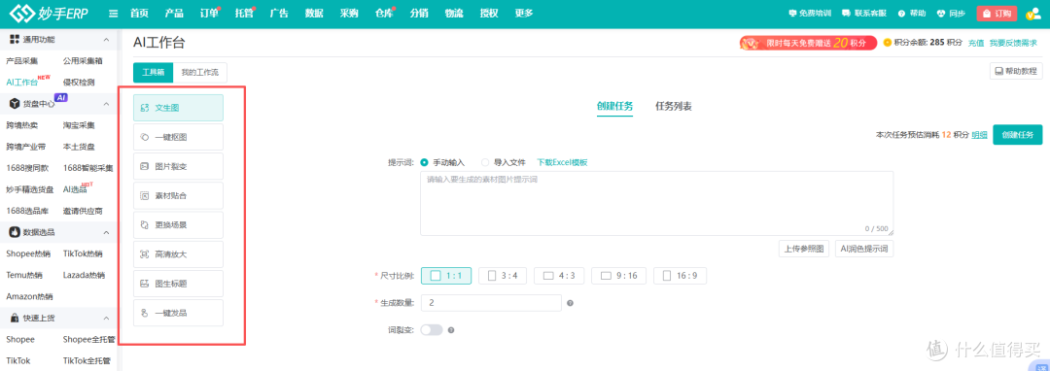This screenshot has width=1050, height=371.
Task: Select the 一键发品 tool
Action: point(178,313)
